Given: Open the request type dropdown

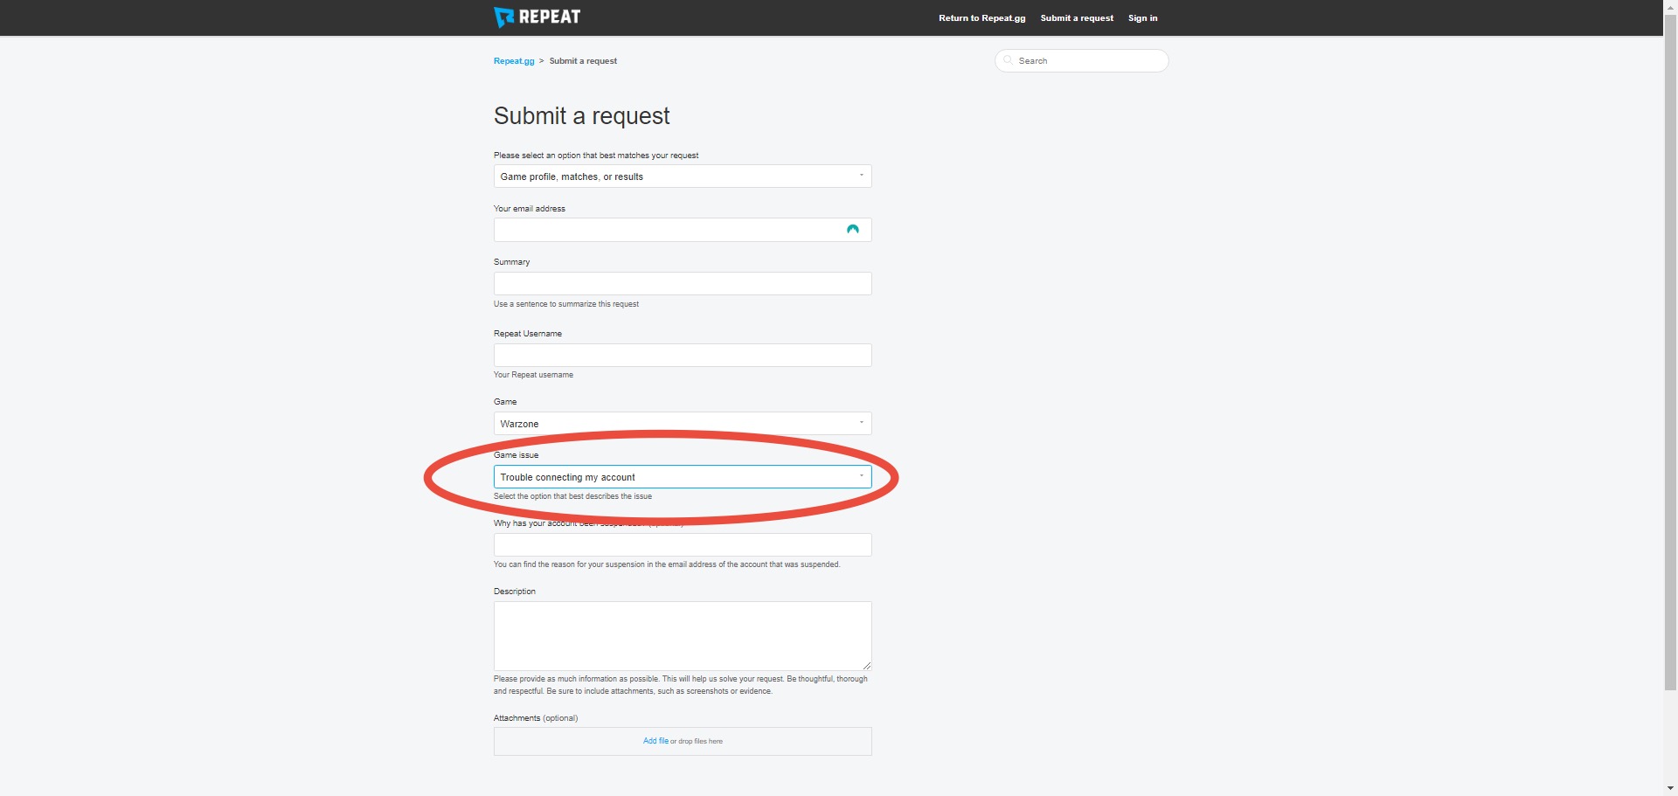Looking at the screenshot, I should pyautogui.click(x=682, y=177).
